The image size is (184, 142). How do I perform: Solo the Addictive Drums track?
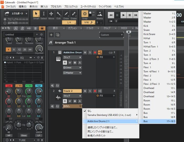point(90,52)
